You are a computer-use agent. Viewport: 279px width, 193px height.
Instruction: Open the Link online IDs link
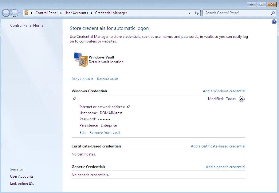[22, 183]
